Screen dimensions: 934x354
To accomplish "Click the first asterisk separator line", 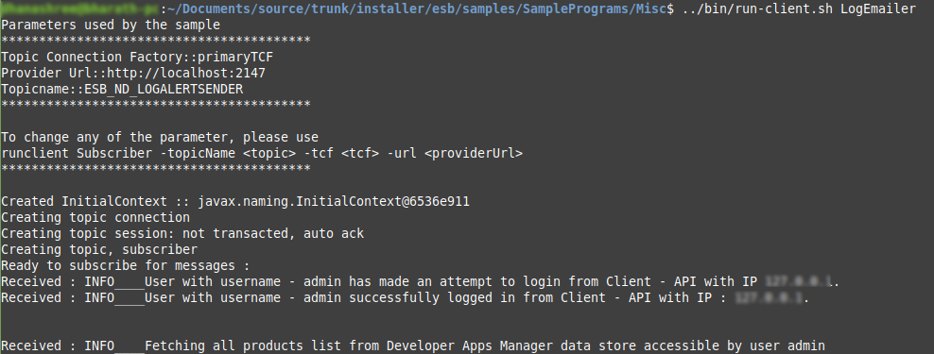I will click(x=155, y=41).
